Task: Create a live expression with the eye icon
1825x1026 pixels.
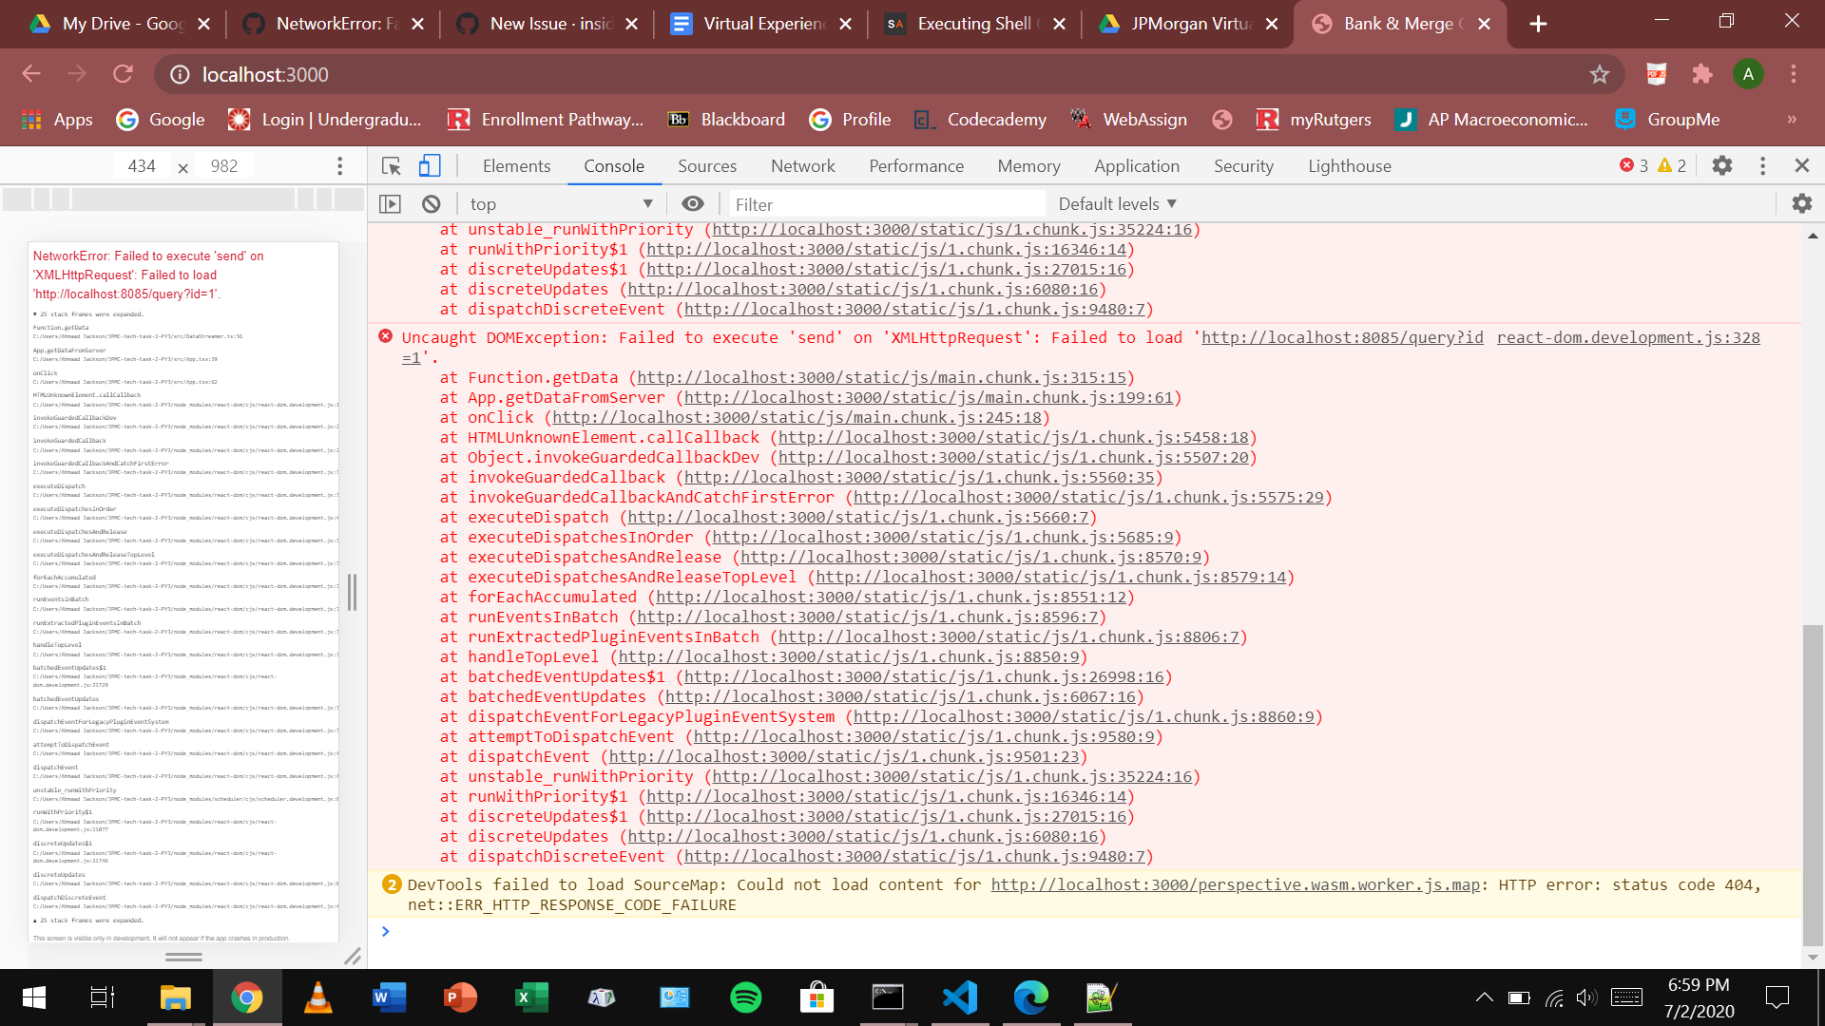Action: pos(692,203)
